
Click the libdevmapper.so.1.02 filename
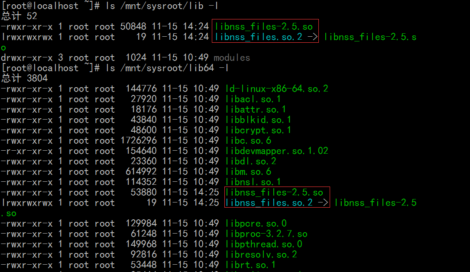point(276,151)
